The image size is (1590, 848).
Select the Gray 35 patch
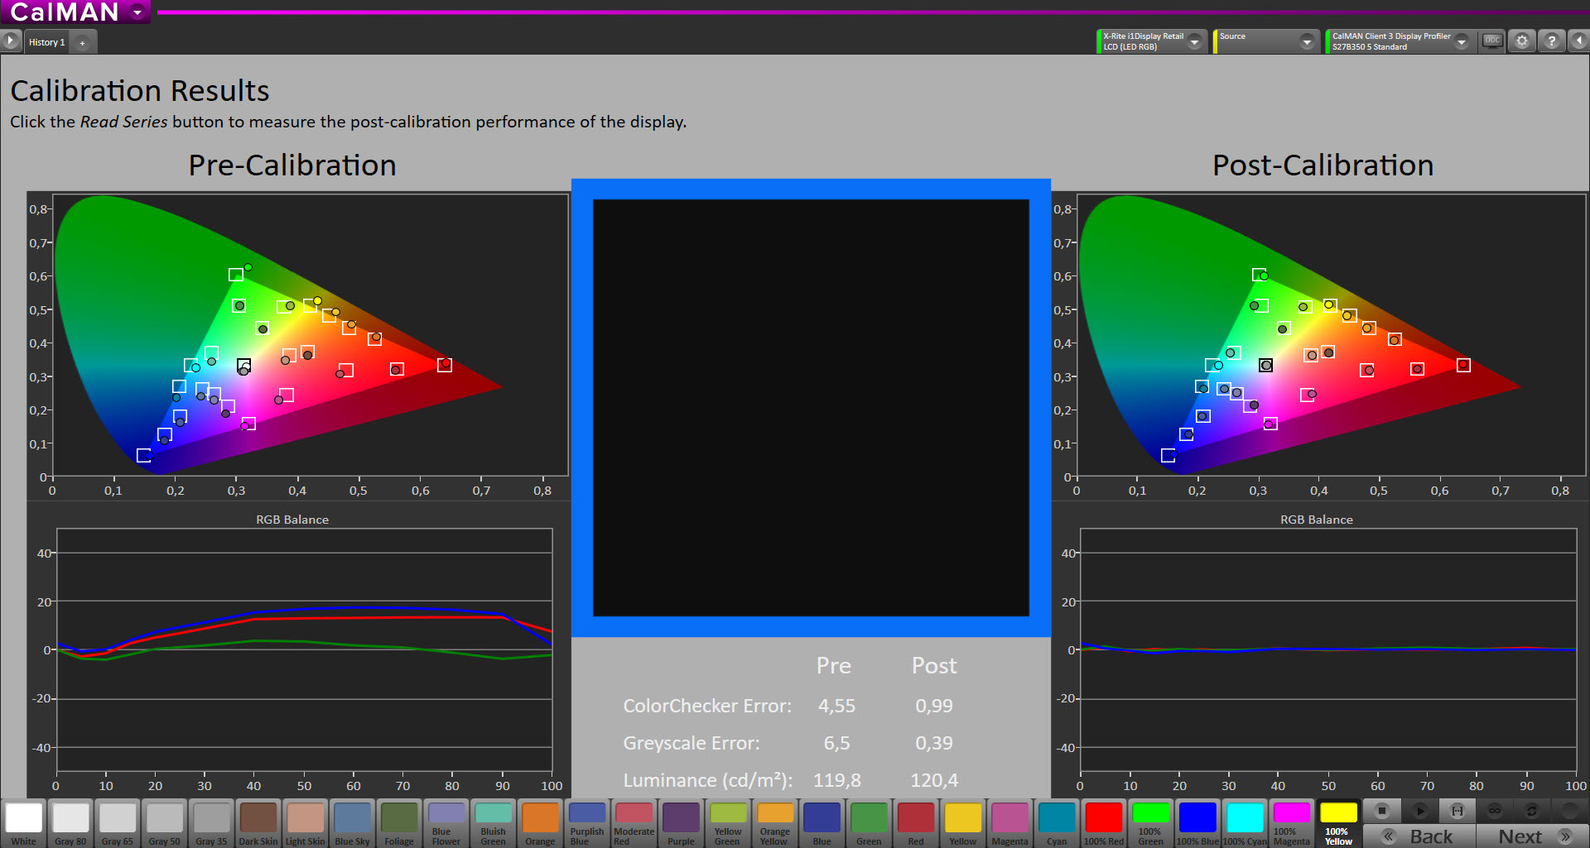(x=211, y=823)
